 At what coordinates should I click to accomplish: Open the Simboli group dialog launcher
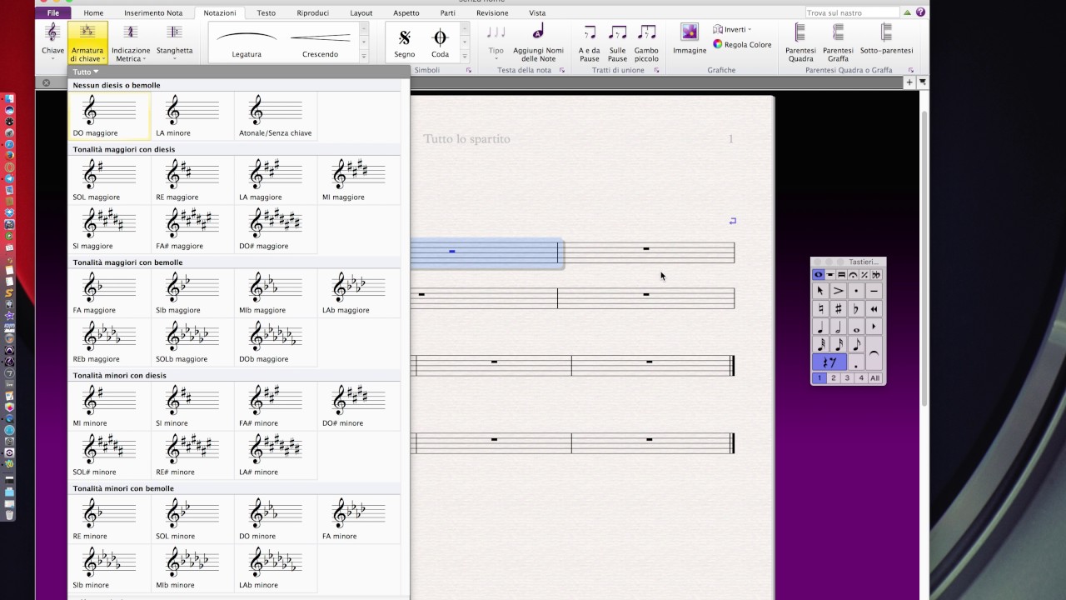(x=469, y=71)
